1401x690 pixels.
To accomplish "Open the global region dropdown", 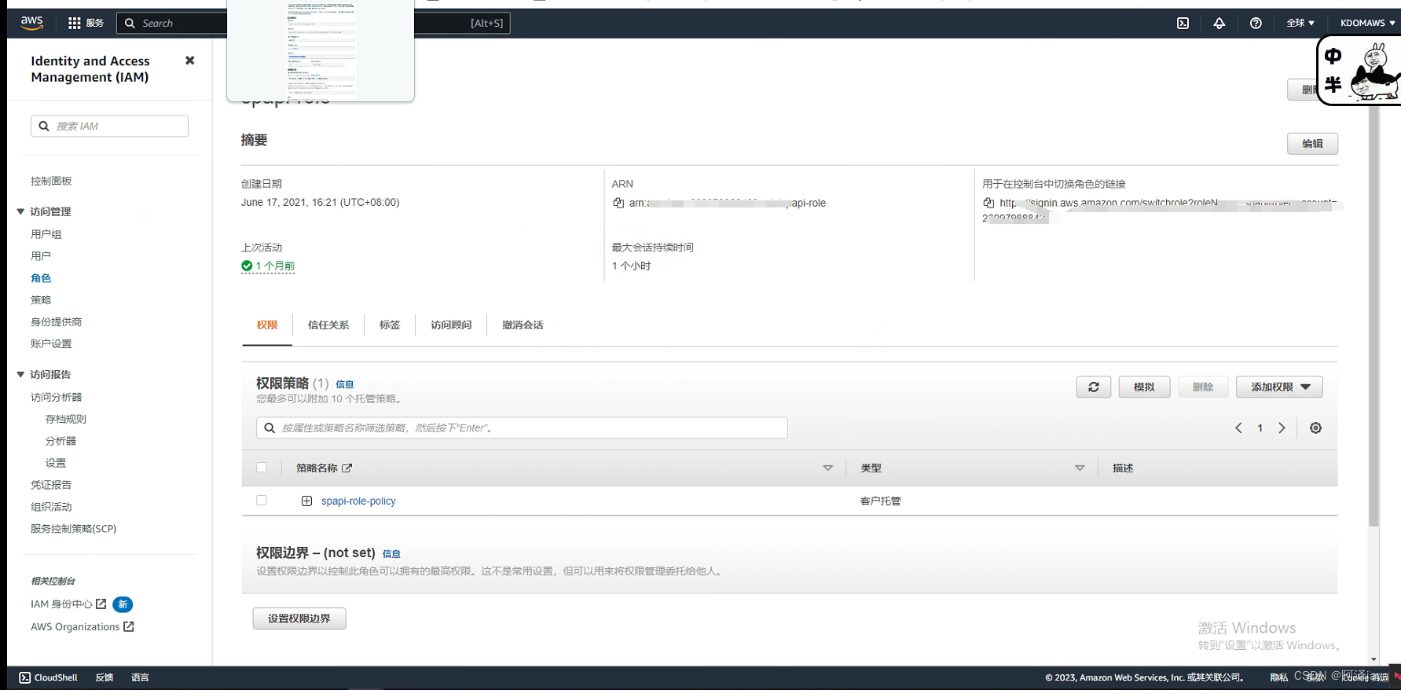I will click(1300, 23).
